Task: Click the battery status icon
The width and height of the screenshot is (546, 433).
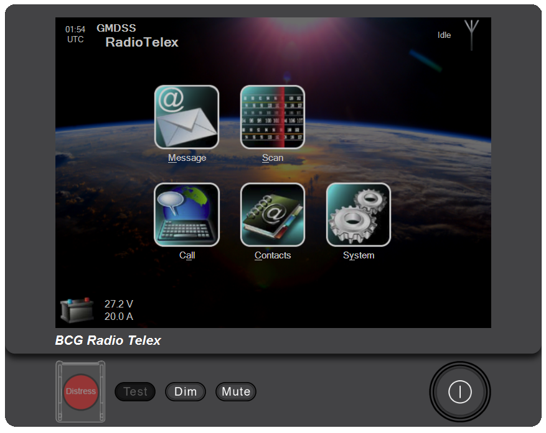Action: 77,309
